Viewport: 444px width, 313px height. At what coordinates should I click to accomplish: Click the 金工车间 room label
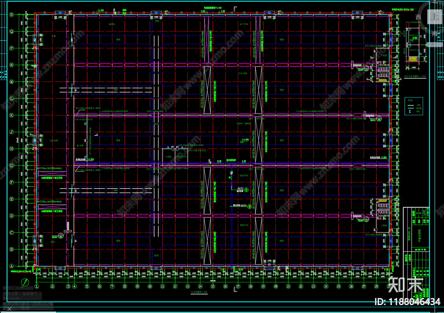click(x=244, y=24)
